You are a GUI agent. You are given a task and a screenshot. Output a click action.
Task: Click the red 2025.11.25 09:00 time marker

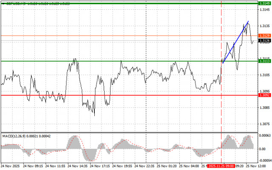pyautogui.click(x=221, y=166)
